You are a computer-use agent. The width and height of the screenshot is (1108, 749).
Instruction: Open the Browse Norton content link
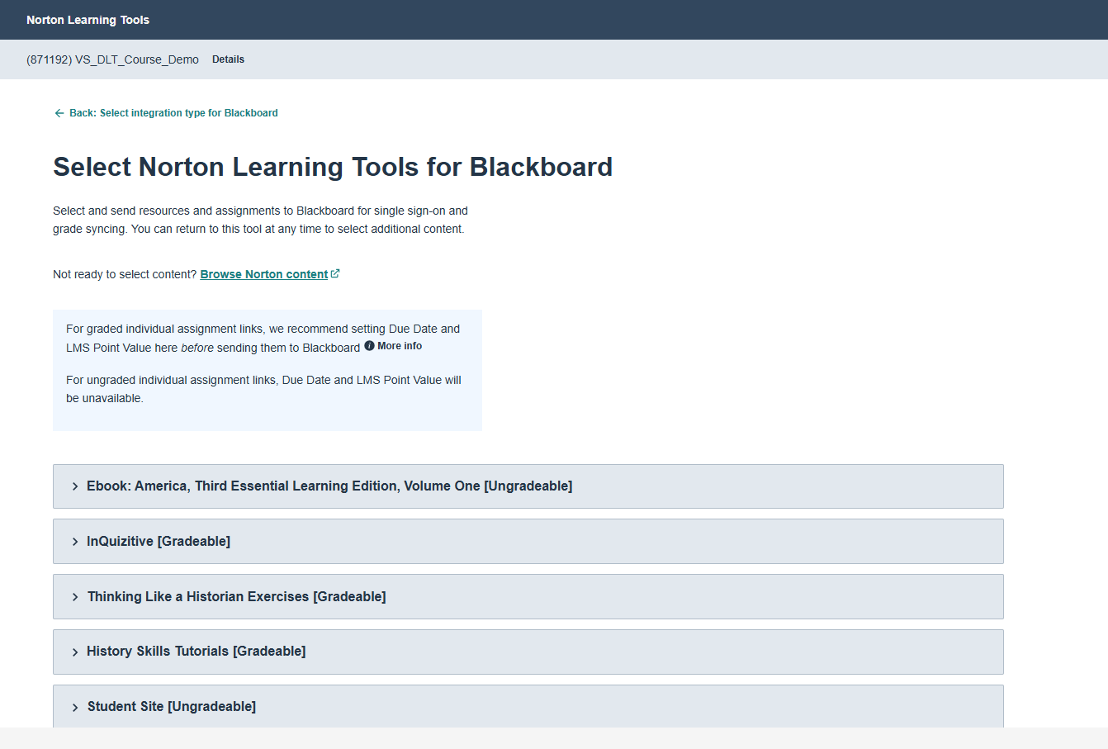[263, 273]
